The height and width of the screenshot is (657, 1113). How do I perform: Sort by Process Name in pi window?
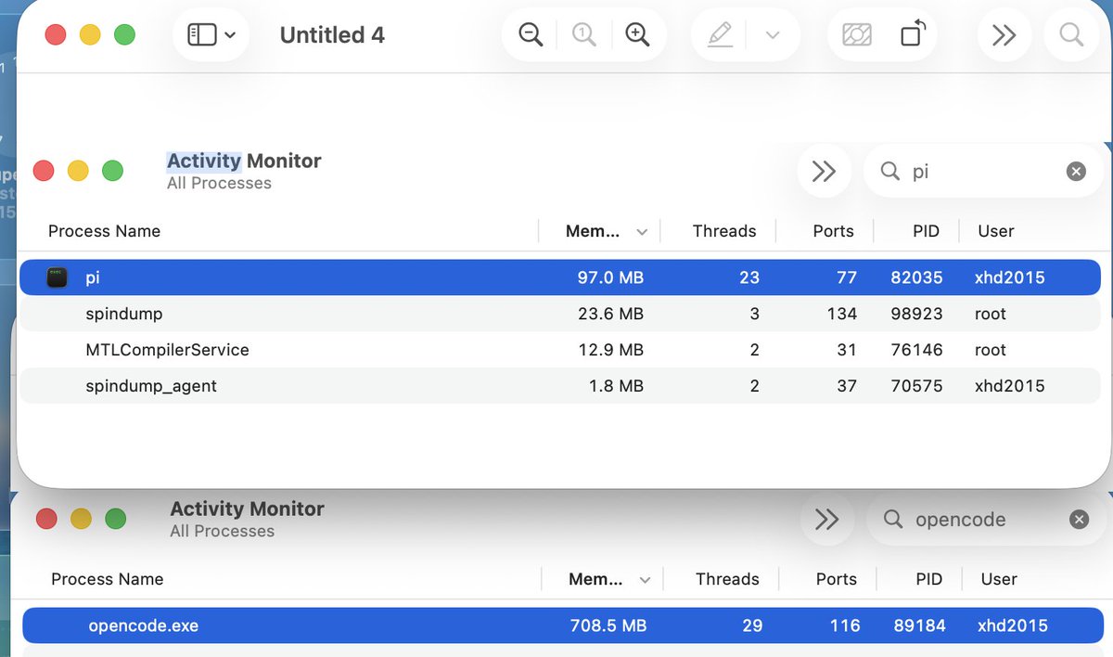(104, 231)
